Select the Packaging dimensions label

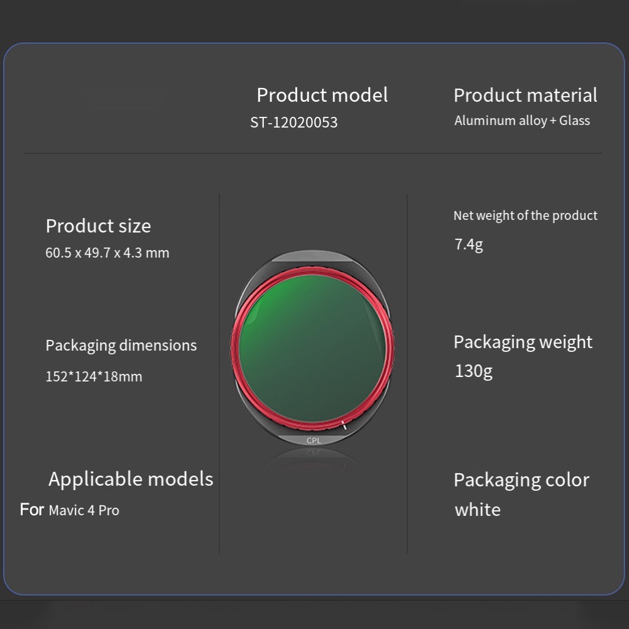(x=121, y=346)
